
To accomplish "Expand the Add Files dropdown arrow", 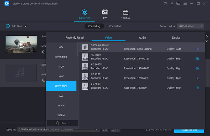I will coord(25,26).
